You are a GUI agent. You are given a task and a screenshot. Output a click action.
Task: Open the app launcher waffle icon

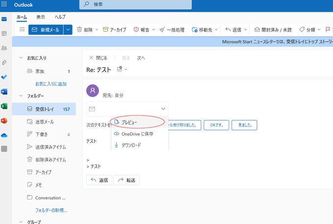coord(4,4)
